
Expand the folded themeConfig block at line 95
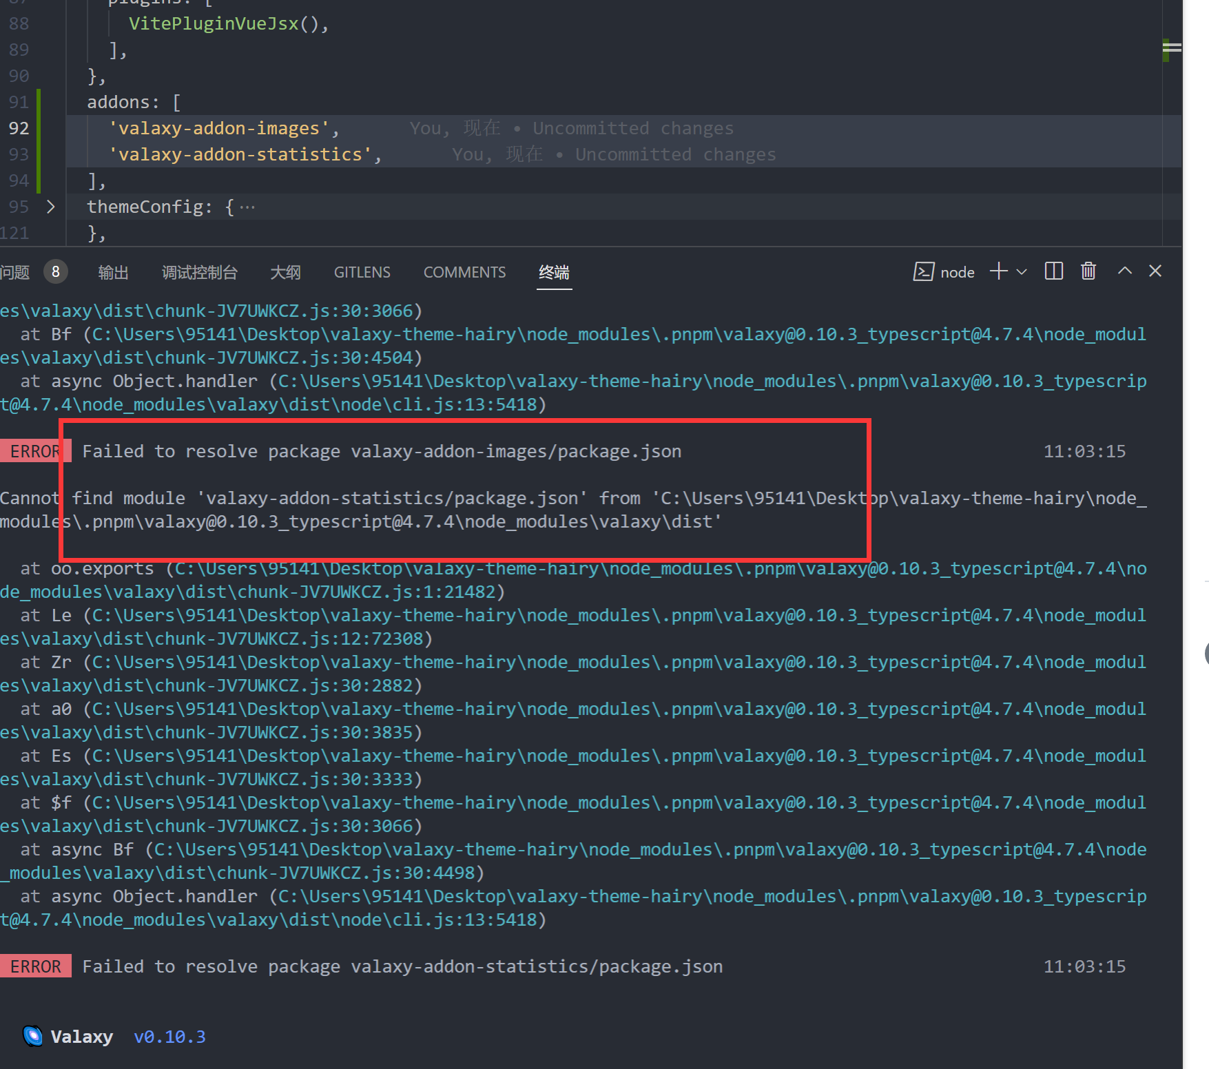coord(50,206)
